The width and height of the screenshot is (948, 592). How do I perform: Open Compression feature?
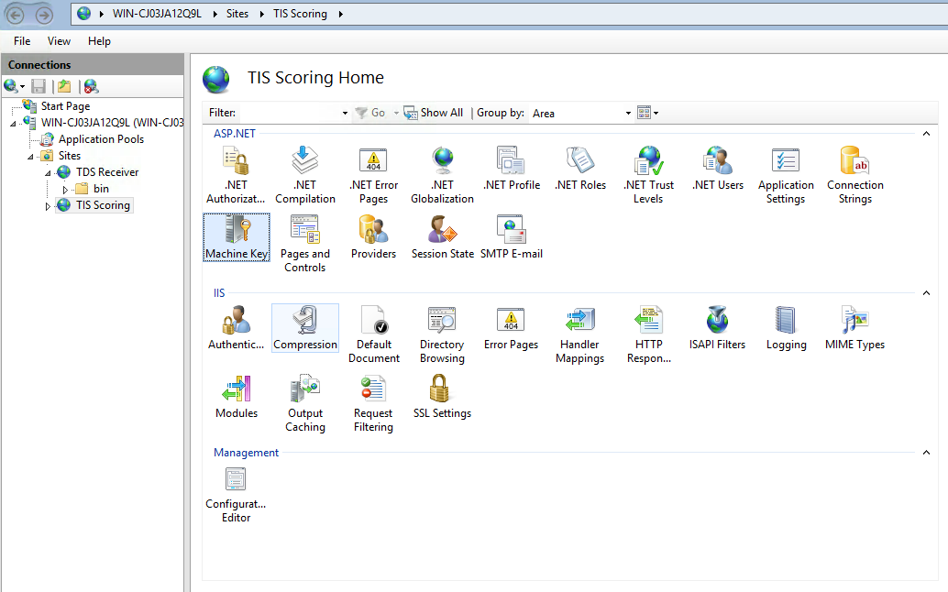click(305, 328)
